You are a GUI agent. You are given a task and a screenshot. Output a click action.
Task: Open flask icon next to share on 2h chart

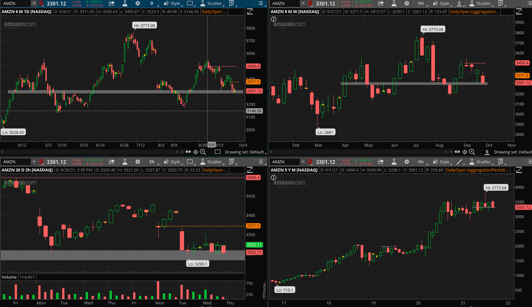tap(125, 162)
